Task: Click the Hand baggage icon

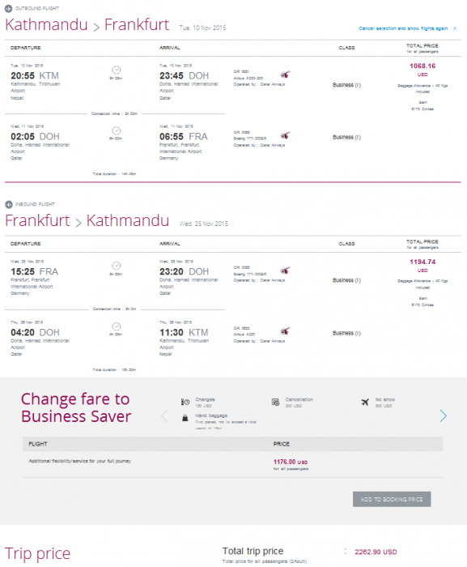Action: click(x=185, y=418)
